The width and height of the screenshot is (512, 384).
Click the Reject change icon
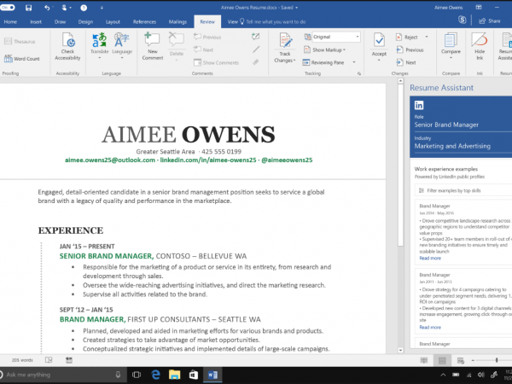click(399, 37)
